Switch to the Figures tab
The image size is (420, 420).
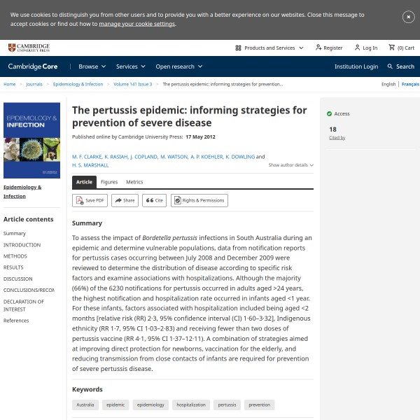click(109, 182)
